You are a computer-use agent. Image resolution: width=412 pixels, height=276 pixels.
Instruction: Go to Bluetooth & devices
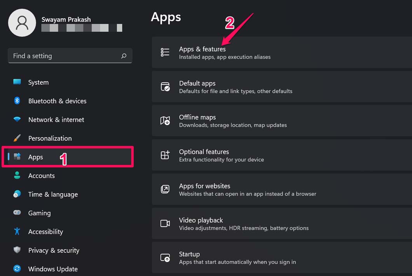(x=57, y=101)
